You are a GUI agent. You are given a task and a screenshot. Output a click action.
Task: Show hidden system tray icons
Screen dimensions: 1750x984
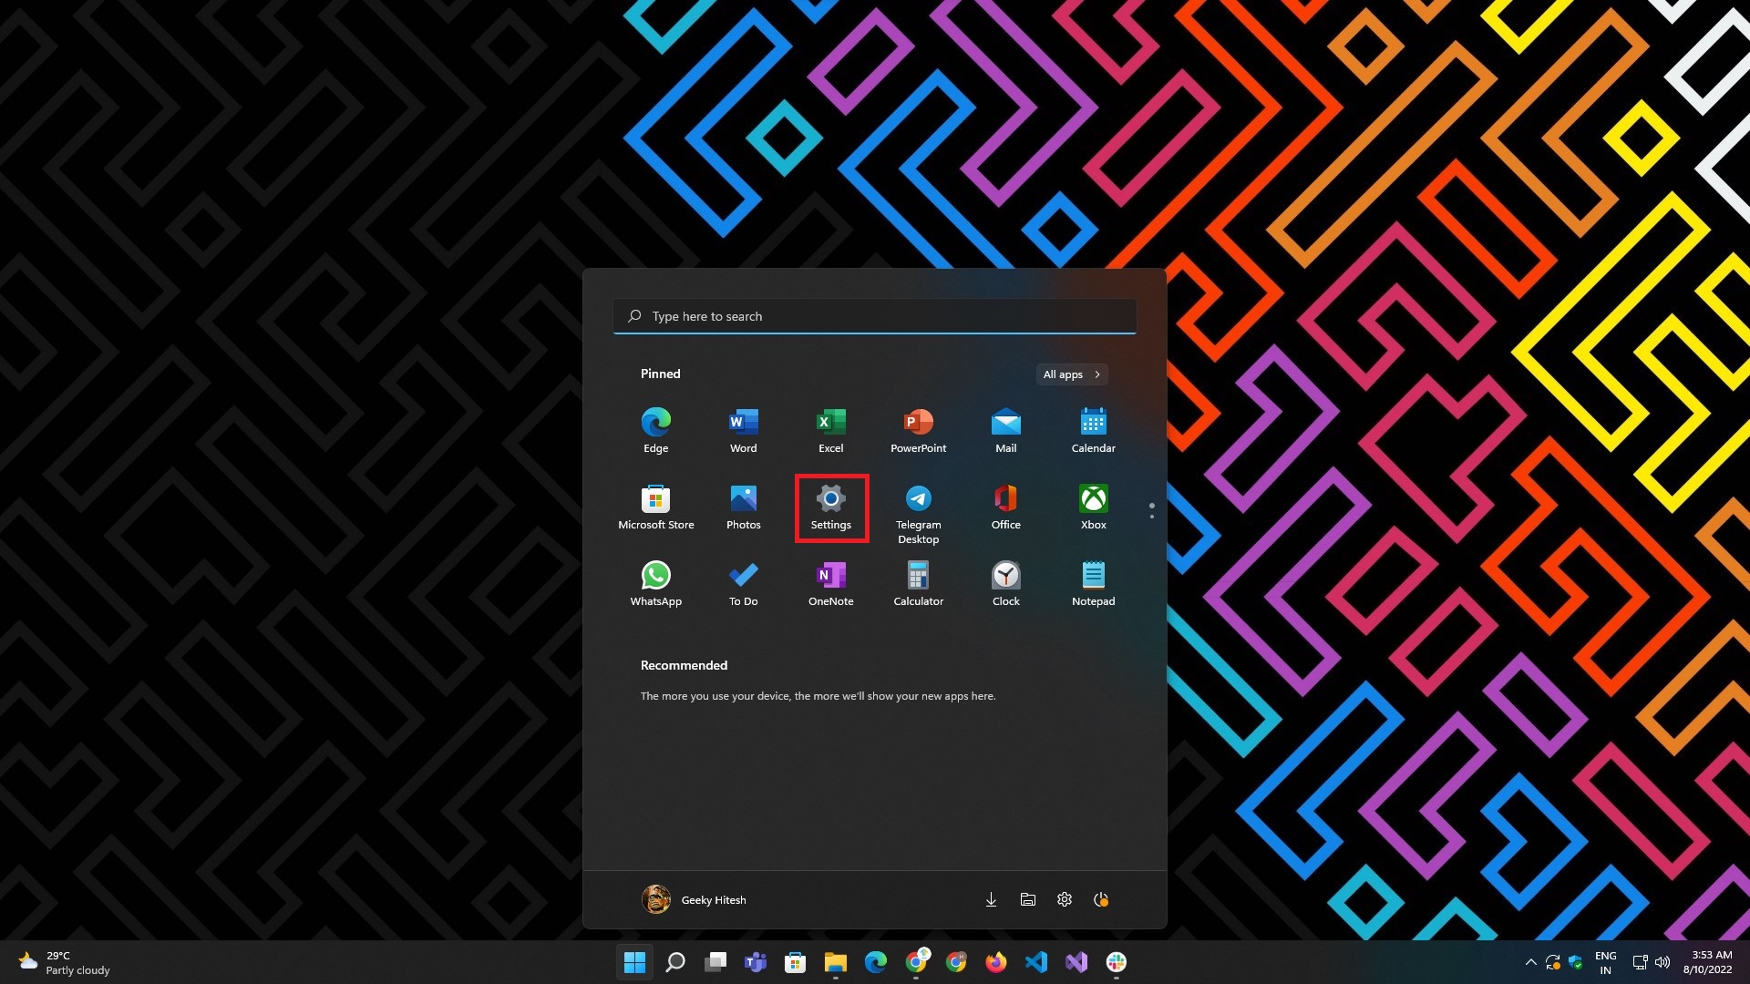tap(1530, 962)
